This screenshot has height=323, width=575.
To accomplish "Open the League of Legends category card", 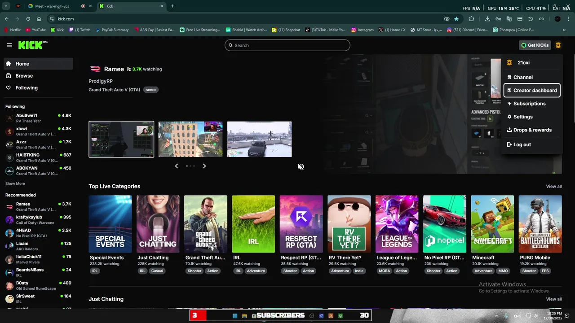I will tap(397, 224).
